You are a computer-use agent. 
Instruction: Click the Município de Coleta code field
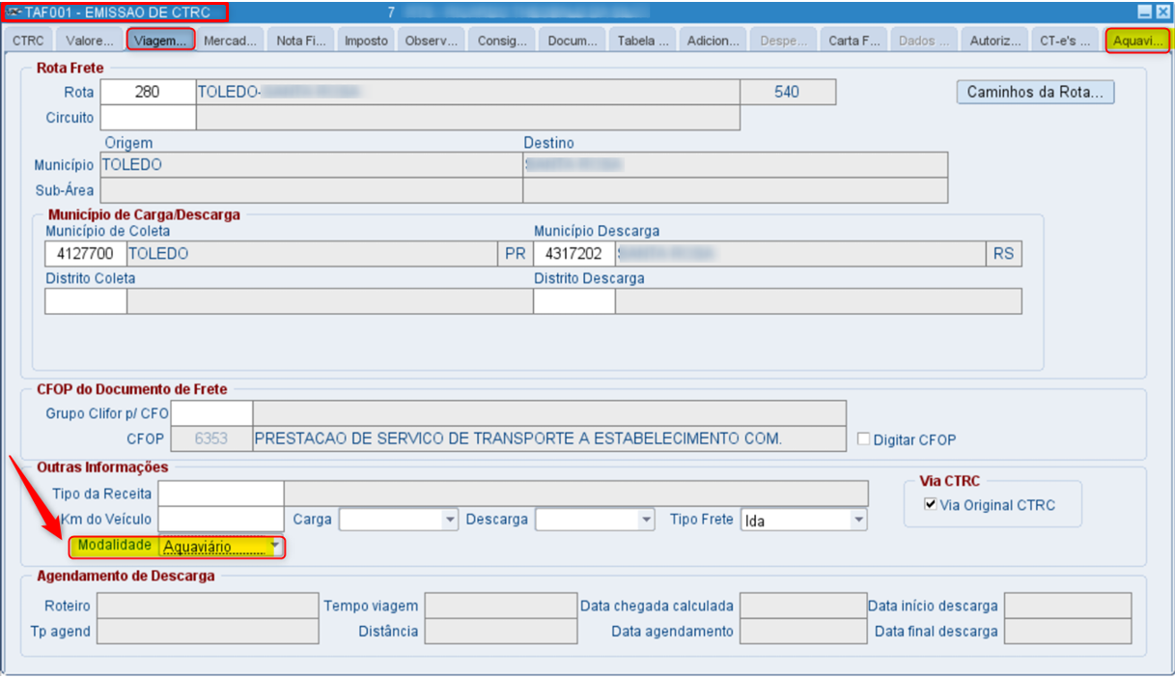(85, 254)
